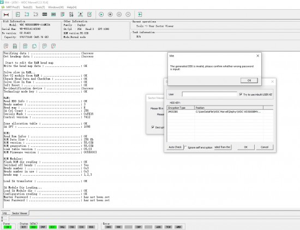
Task: Click the 'Load SA translator' log line
Action: (45, 181)
